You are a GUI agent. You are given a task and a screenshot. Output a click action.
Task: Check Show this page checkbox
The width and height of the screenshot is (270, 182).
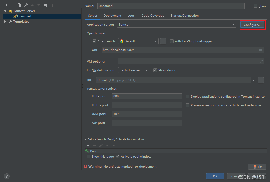[88, 156]
